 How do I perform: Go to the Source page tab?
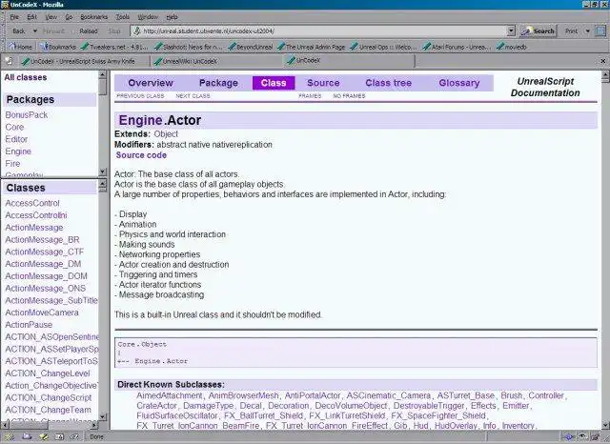(x=323, y=83)
